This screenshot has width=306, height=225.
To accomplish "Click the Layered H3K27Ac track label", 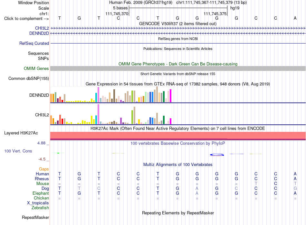I will point(21,133).
